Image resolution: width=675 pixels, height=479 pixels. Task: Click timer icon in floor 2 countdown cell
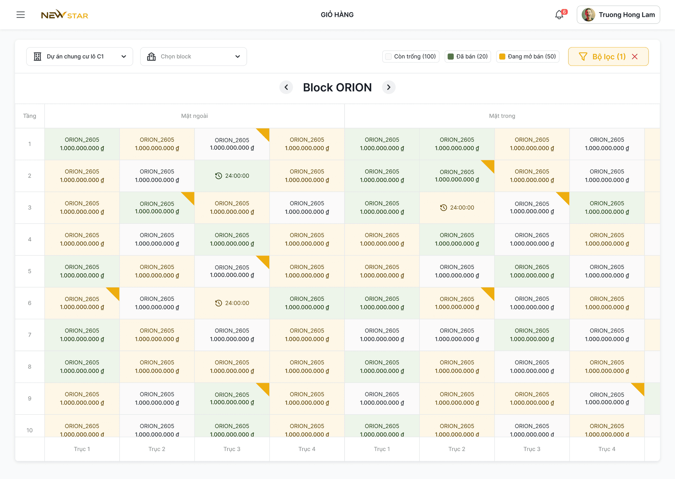pyautogui.click(x=219, y=176)
